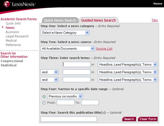Viewport: 164px width, 126px height.
Task: Click the From date field
Action: click(x=65, y=103)
